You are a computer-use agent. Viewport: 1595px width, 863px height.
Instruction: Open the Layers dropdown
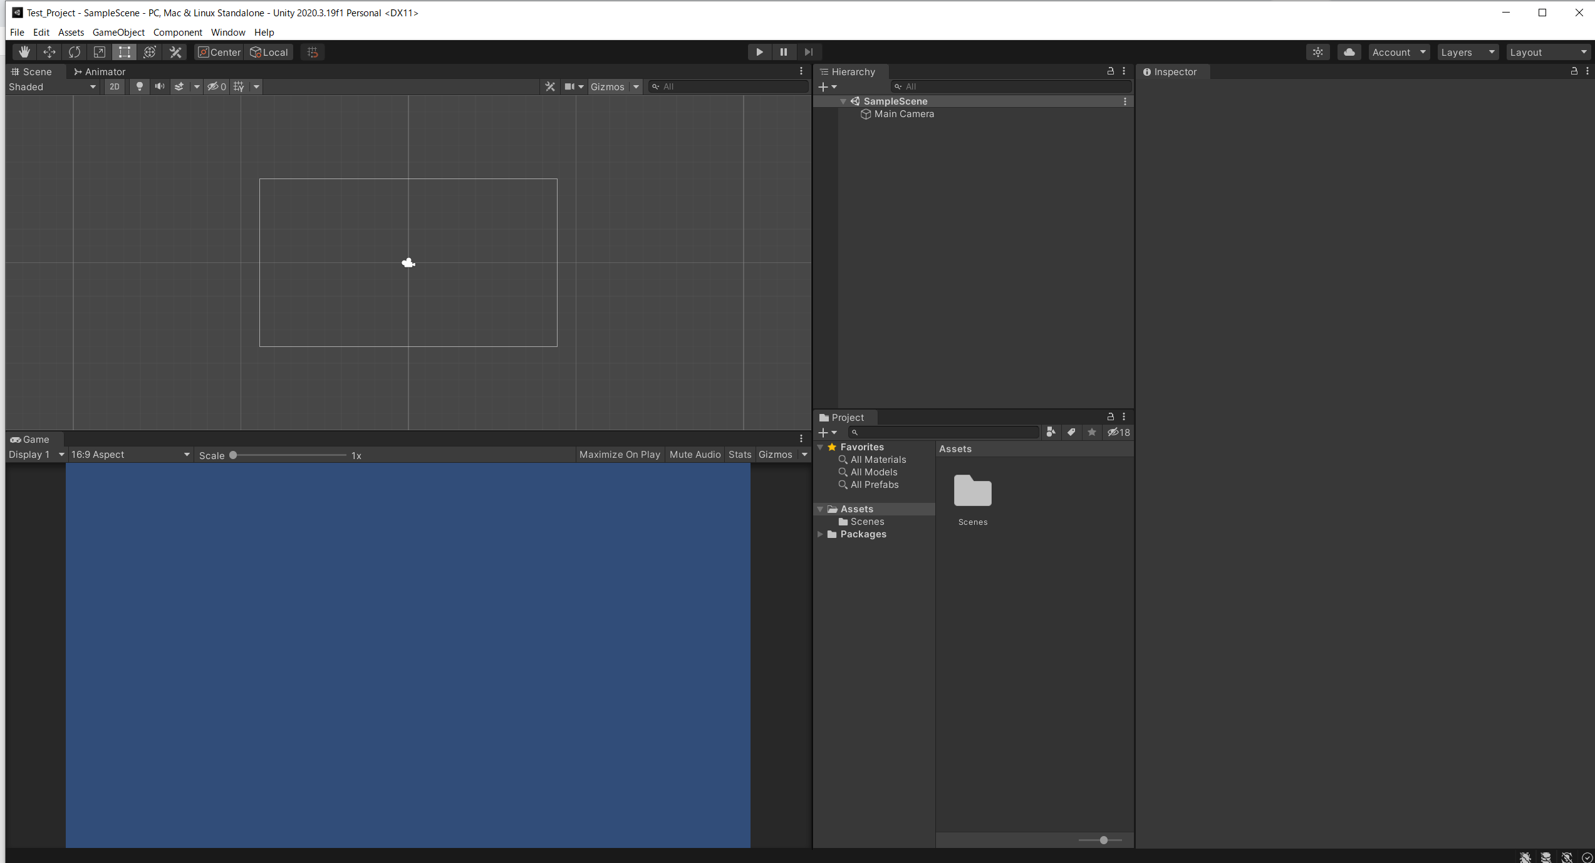[x=1467, y=52]
